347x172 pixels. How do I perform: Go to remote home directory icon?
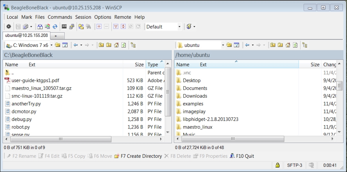tap(288, 45)
